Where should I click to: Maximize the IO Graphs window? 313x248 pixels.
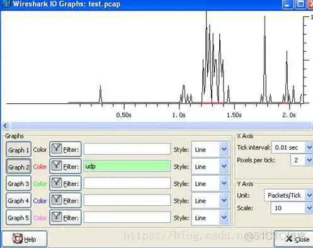point(300,4)
